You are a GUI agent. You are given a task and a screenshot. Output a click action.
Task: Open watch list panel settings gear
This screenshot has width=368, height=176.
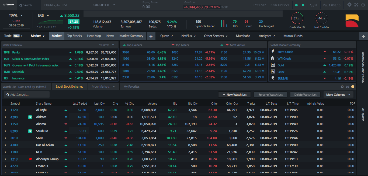click(342, 87)
